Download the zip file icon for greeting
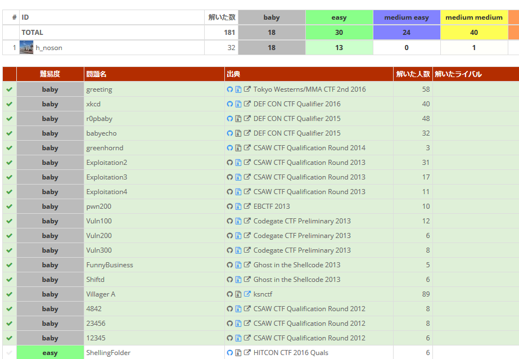 point(238,89)
